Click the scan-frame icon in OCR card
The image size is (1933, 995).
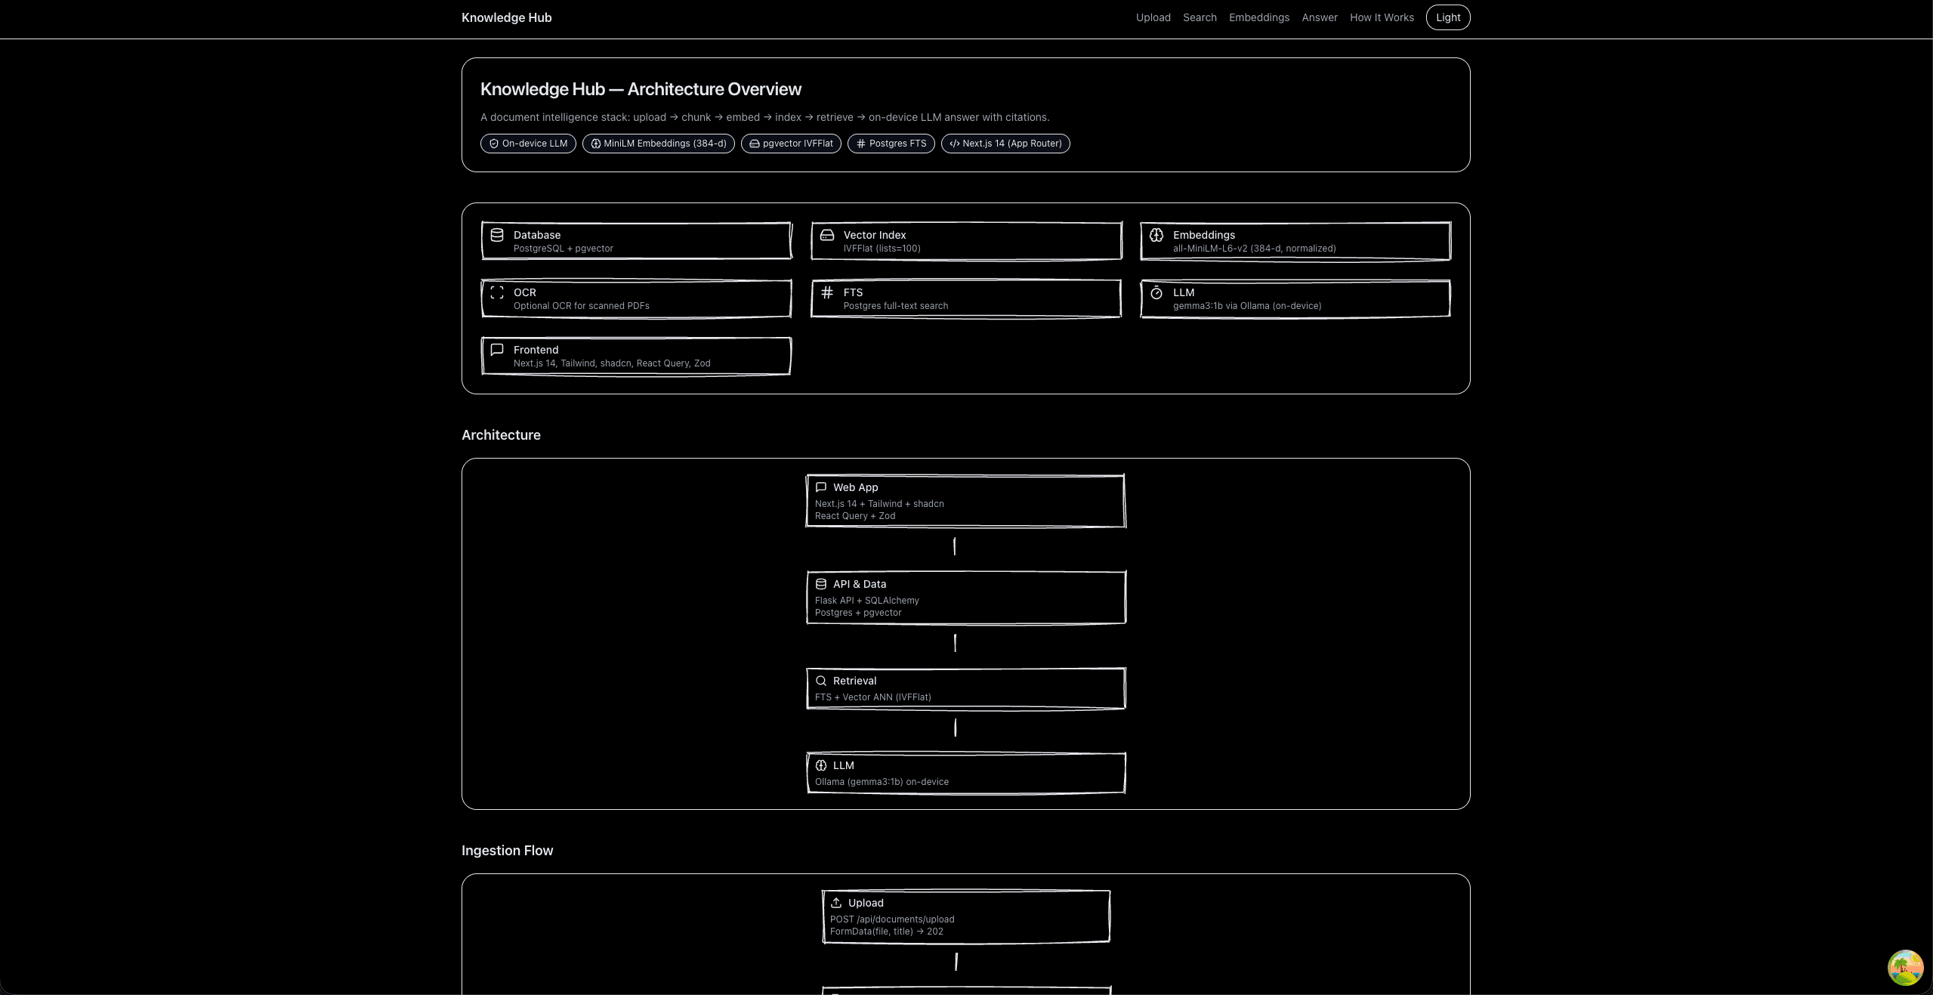497,292
